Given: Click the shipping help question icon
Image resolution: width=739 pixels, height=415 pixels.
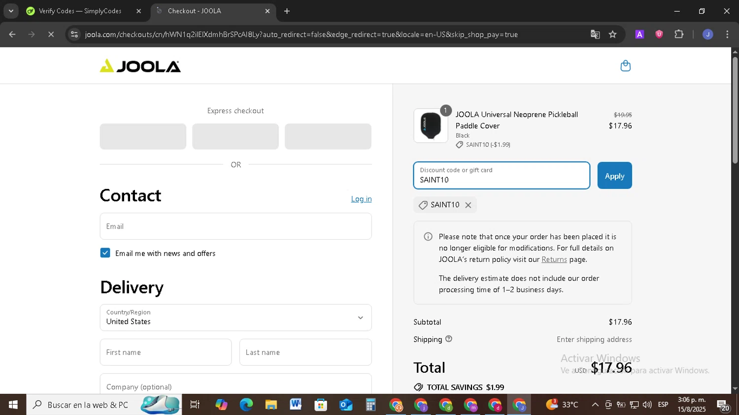Looking at the screenshot, I should (x=448, y=339).
